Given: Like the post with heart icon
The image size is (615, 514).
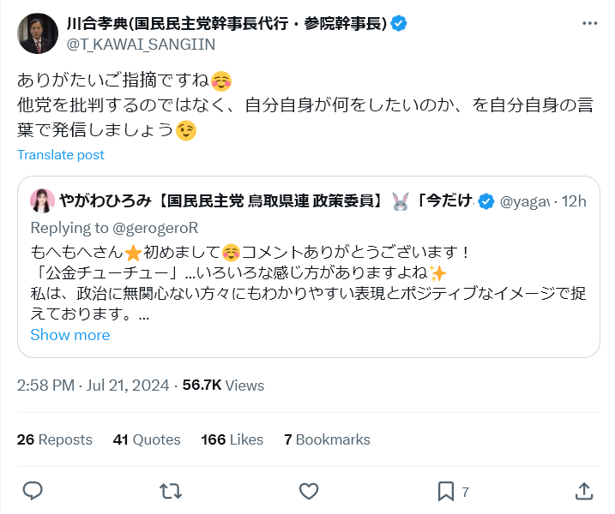Looking at the screenshot, I should 309,491.
